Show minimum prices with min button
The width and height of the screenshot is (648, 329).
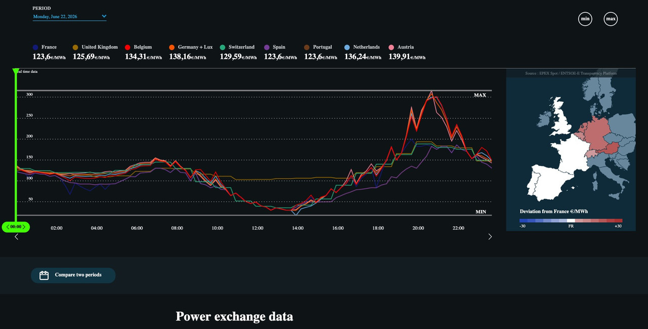click(585, 19)
